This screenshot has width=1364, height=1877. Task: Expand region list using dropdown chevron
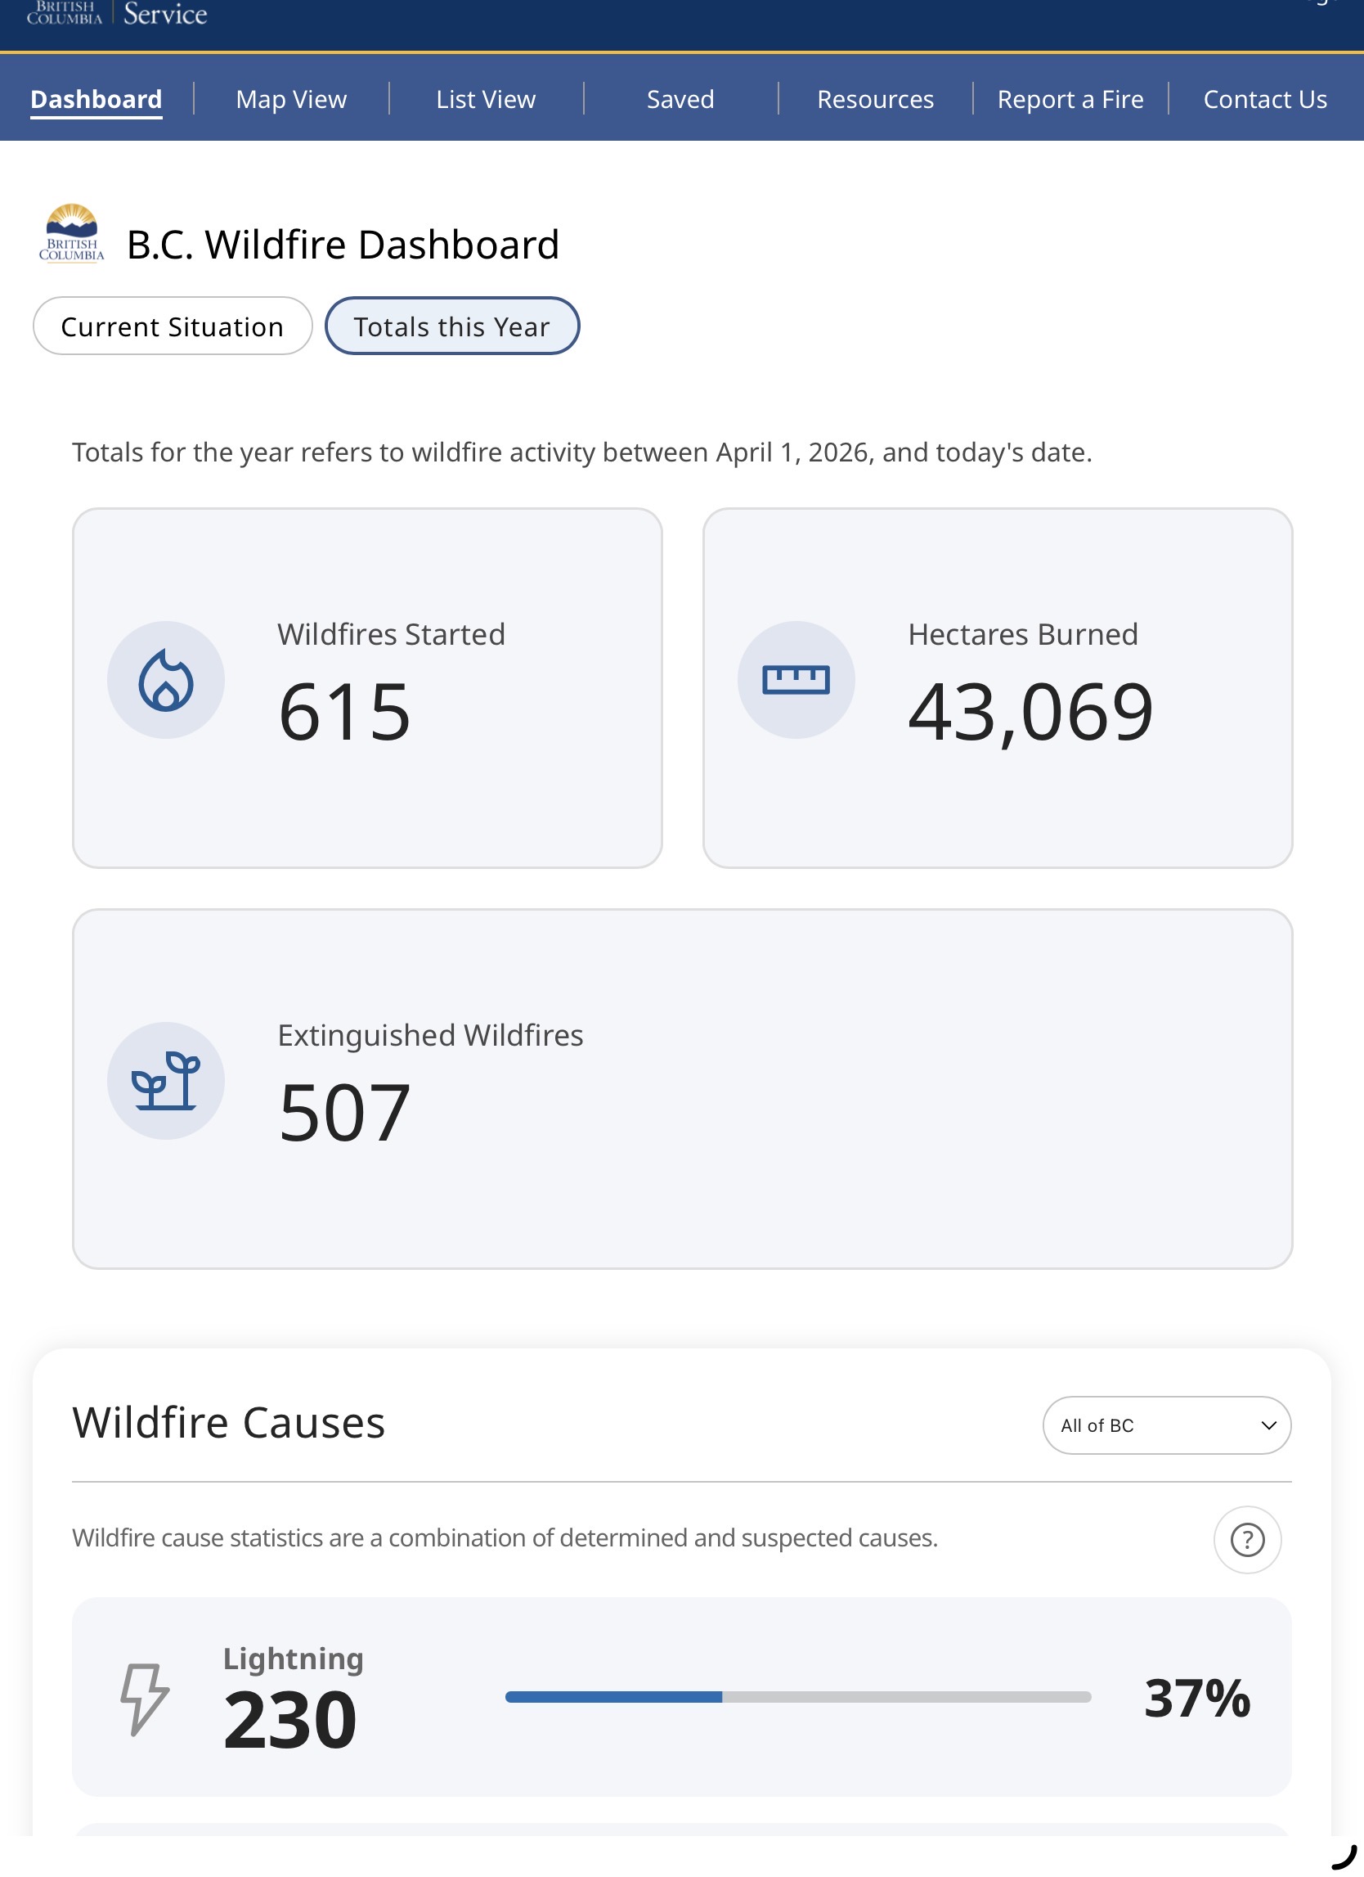click(1268, 1425)
